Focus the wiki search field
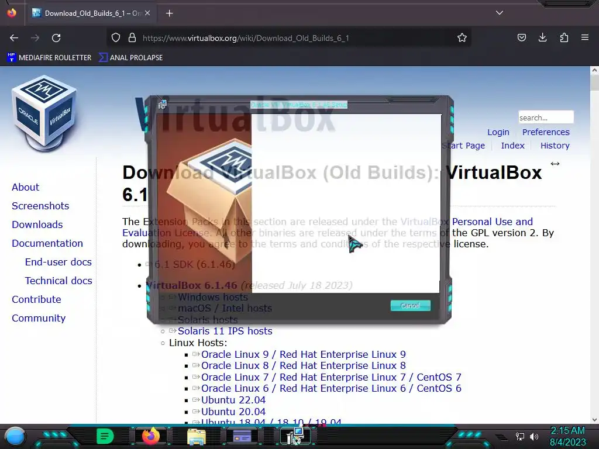The image size is (599, 449). coord(546,118)
